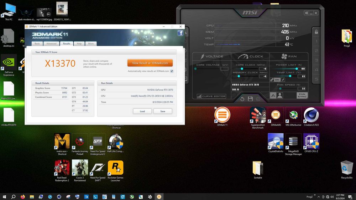Open the Facebook share icon in 3DMark 11
Image resolution: width=356 pixels, height=200 pixels.
coord(180,33)
